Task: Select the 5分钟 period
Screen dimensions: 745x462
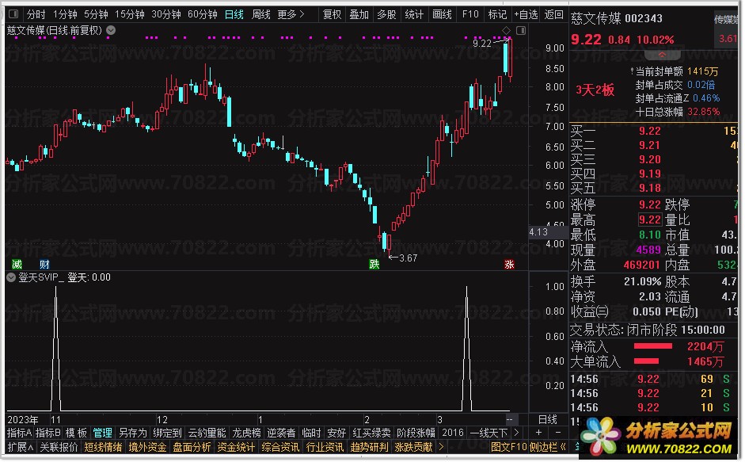Action: [x=97, y=15]
